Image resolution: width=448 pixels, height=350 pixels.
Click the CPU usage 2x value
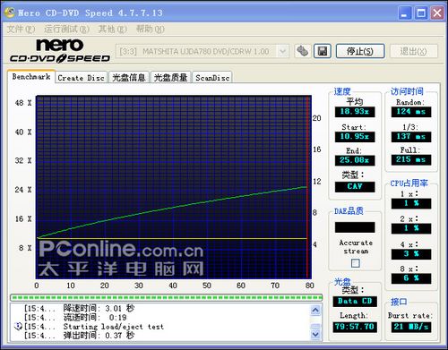(x=411, y=228)
